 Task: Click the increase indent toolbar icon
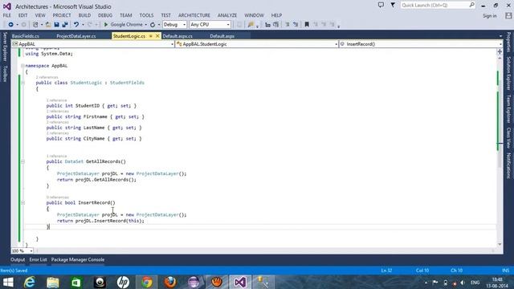point(276,25)
